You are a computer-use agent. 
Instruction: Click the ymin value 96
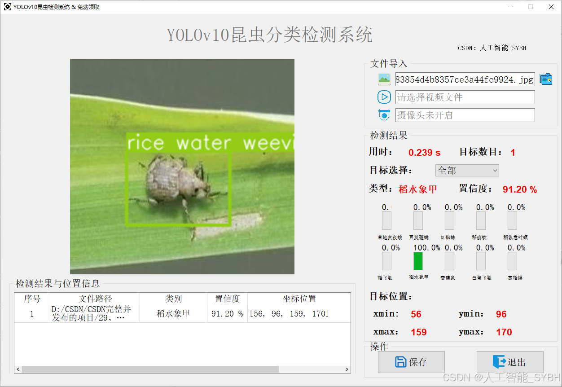coord(501,314)
